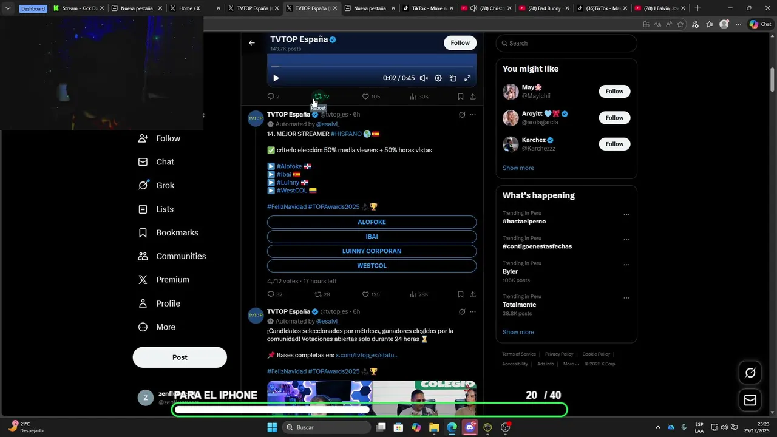The image size is (777, 437).
Task: Vote for WESTCOL in the poll
Action: pyautogui.click(x=372, y=266)
